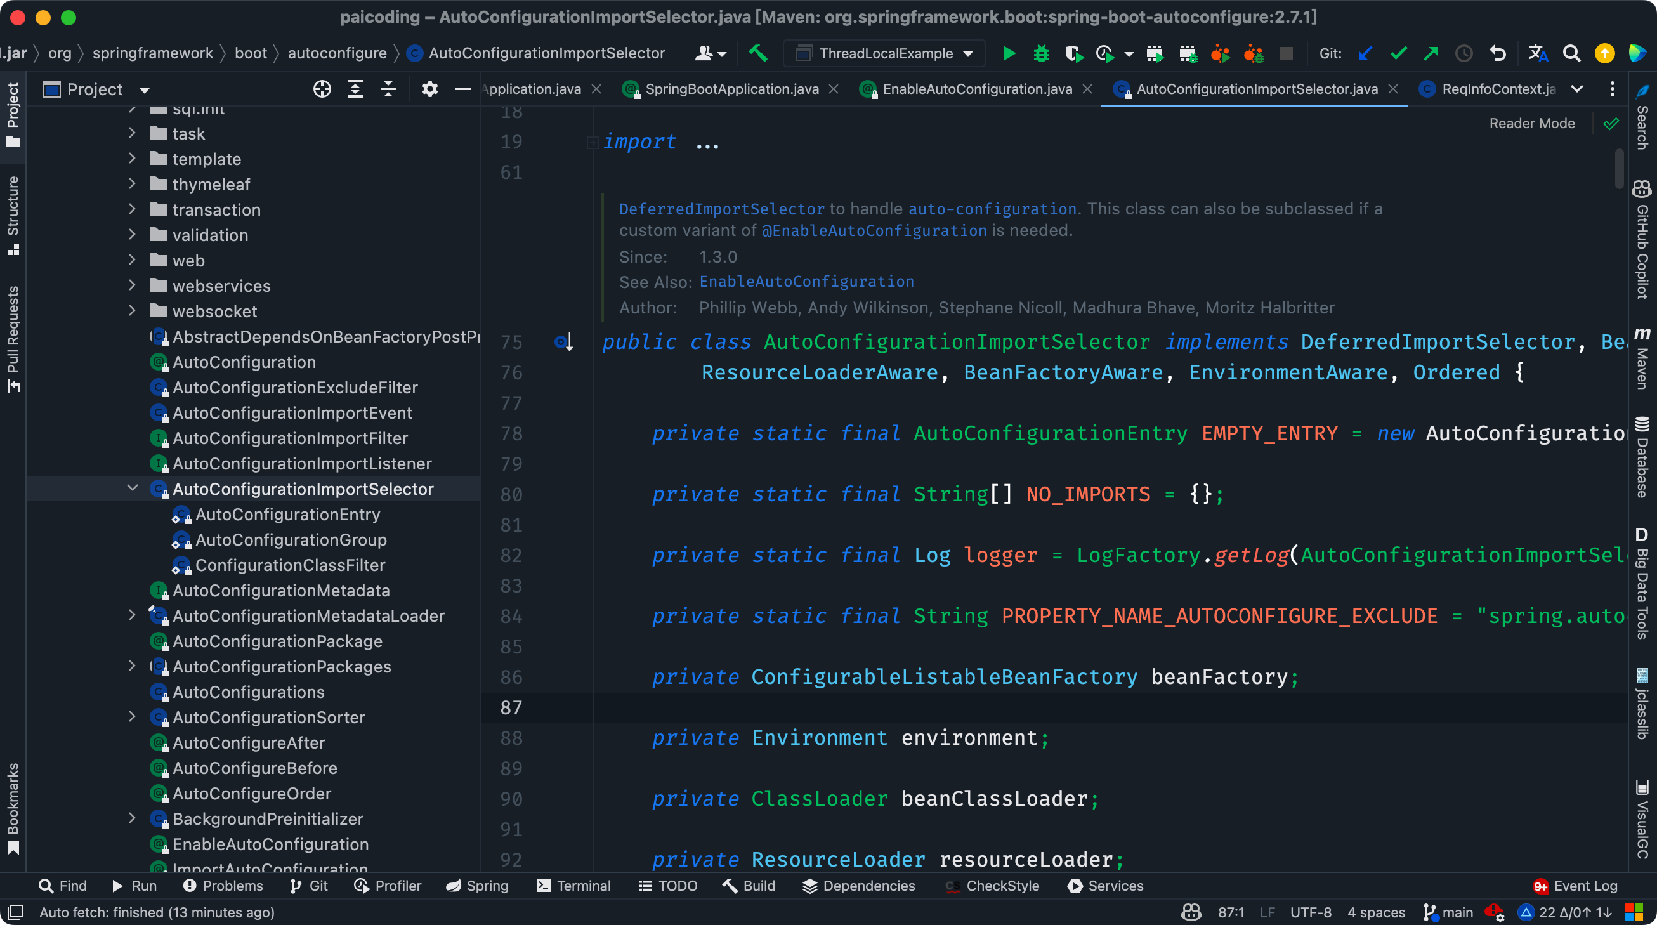Image resolution: width=1657 pixels, height=925 pixels.
Task: Toggle import block fold marker
Action: point(593,142)
